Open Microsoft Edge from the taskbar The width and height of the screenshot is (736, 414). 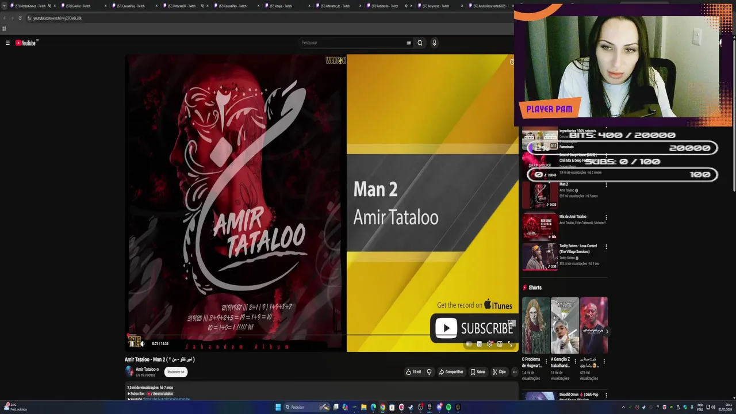point(373,407)
